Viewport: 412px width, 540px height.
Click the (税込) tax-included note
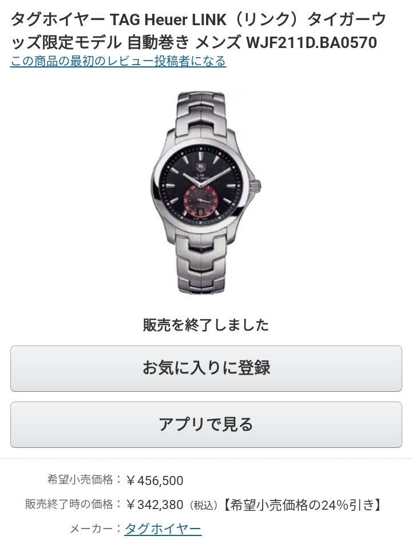coord(203,505)
